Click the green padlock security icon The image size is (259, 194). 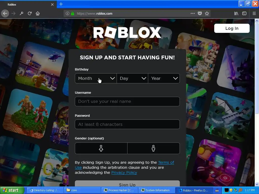73,14
